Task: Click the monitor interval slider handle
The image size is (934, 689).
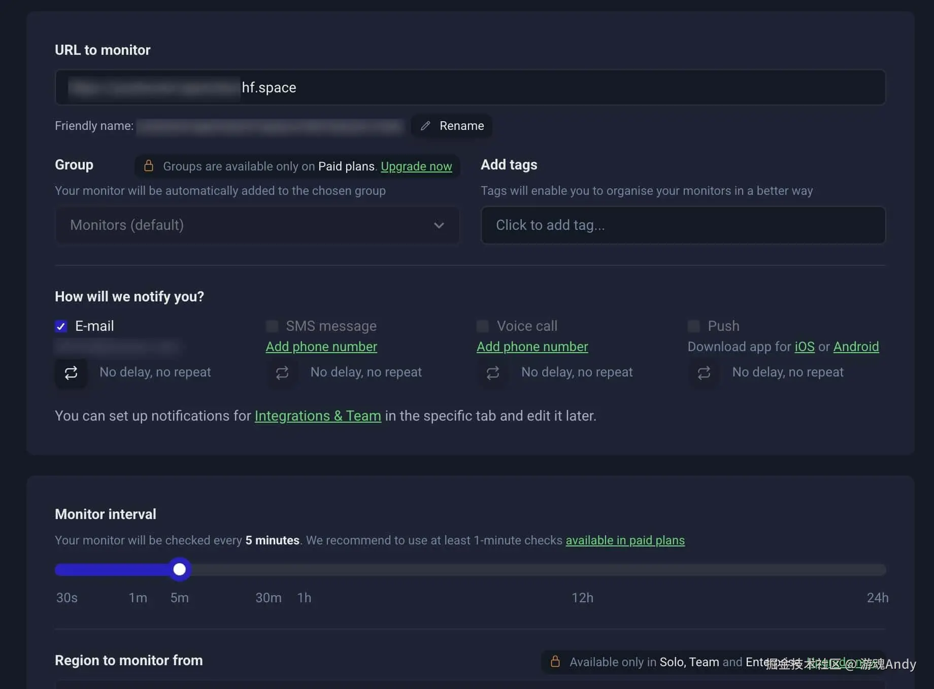Action: [179, 569]
